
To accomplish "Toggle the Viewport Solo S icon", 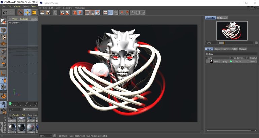I will click(x=3, y=87).
